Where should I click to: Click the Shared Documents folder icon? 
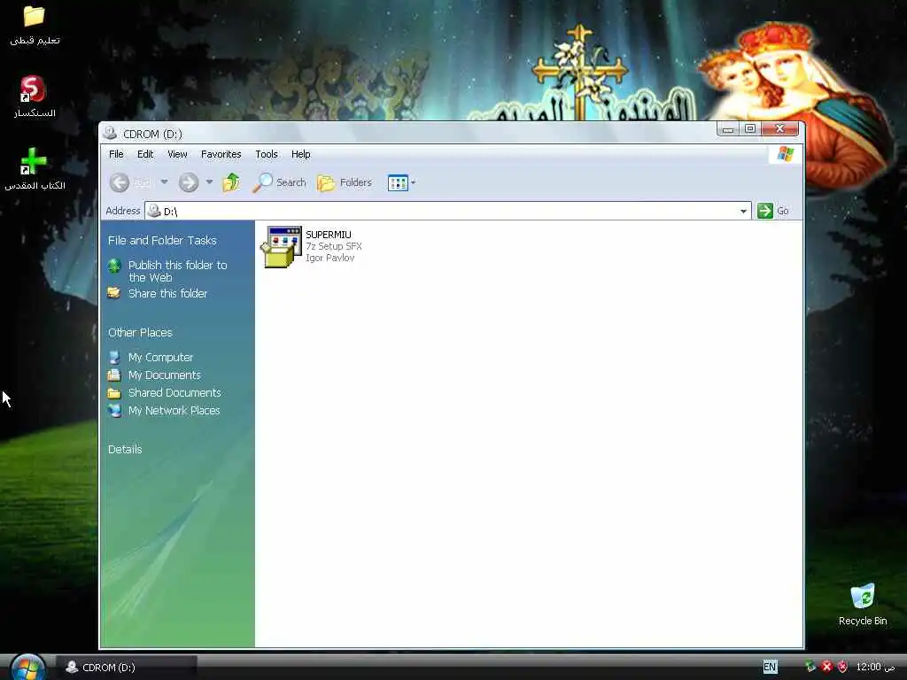(x=114, y=393)
